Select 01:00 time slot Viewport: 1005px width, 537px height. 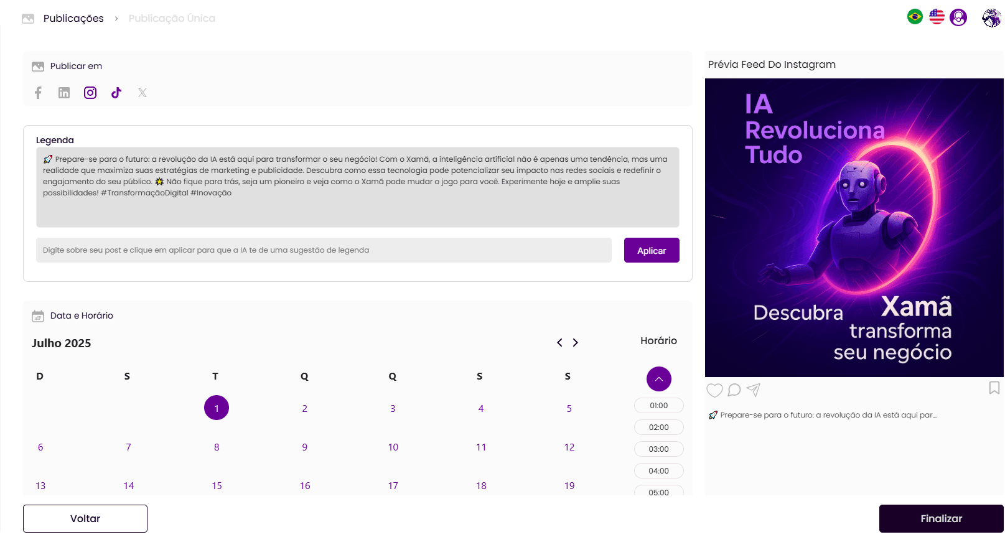(x=659, y=406)
